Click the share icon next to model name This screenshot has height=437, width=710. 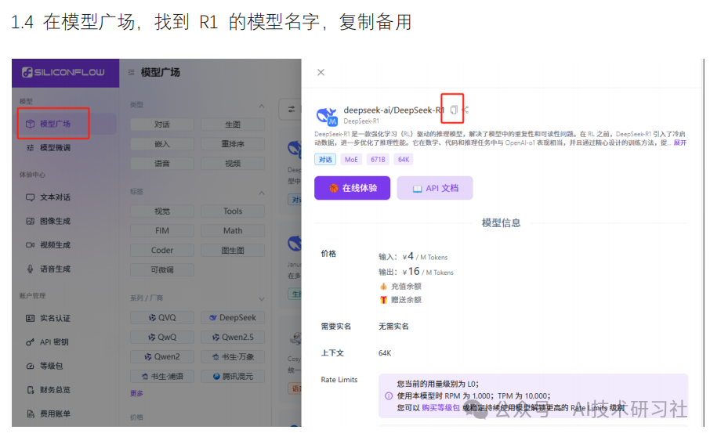[465, 110]
